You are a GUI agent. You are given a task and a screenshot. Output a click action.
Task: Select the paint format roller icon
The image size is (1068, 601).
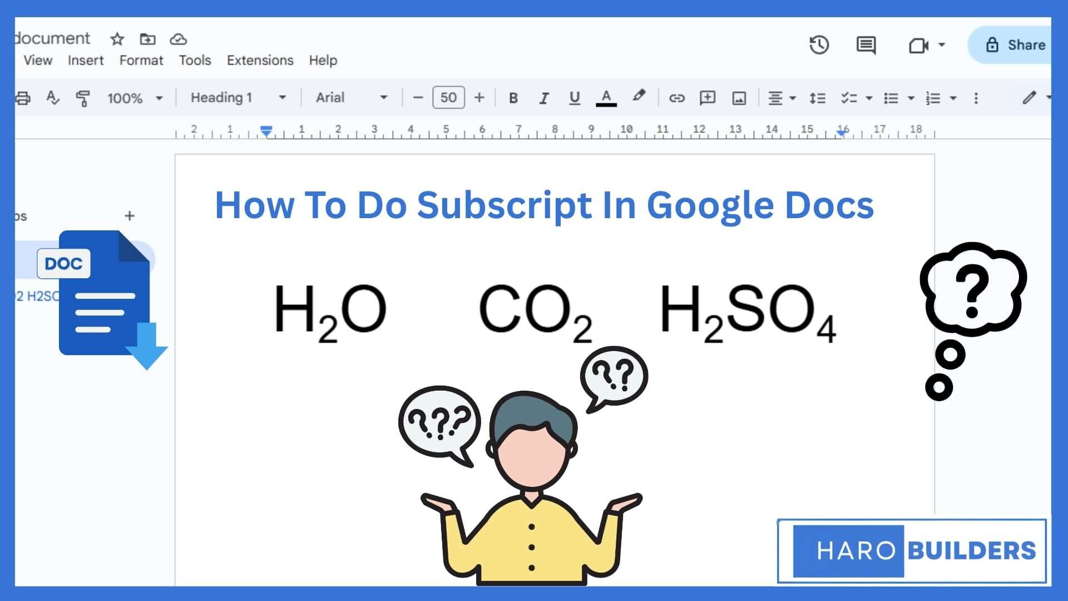coord(82,98)
